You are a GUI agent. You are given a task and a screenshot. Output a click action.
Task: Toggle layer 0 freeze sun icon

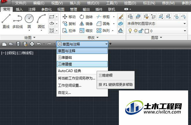[135, 31]
